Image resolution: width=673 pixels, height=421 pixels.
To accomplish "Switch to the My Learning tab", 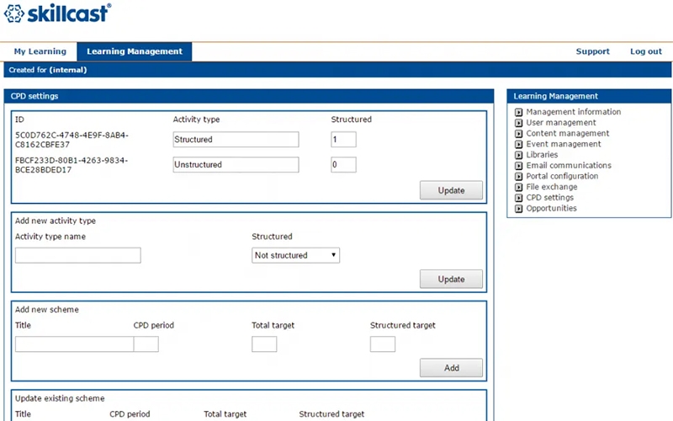I will point(40,51).
